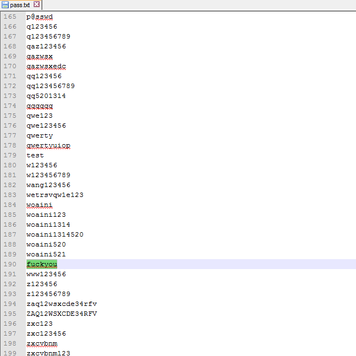Click the save-state icon on pass.txt tab
356x356 pixels.
pos(5,5)
